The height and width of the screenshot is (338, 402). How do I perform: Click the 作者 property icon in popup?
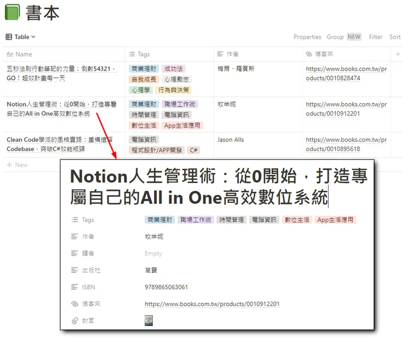click(x=74, y=236)
